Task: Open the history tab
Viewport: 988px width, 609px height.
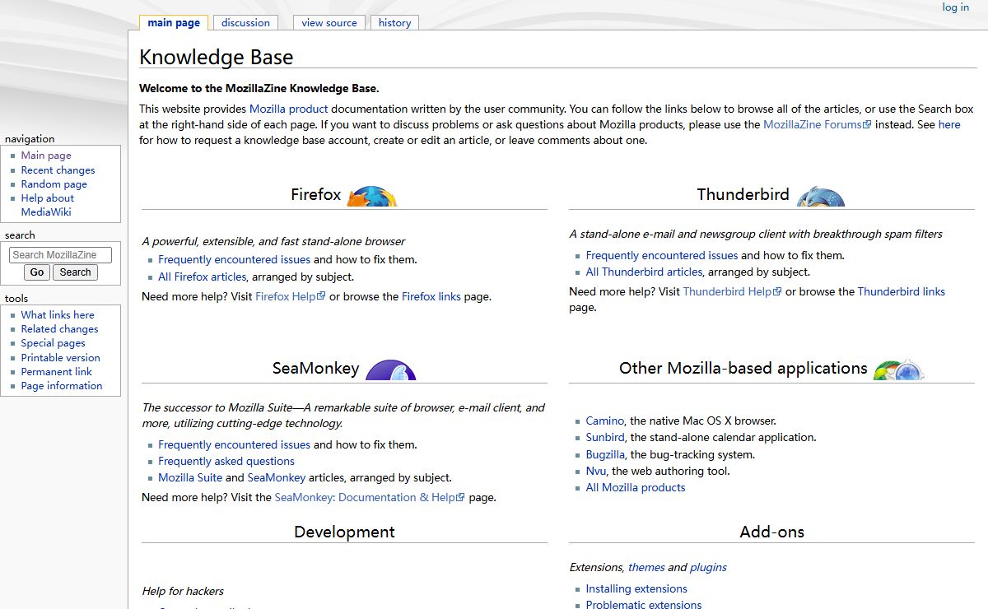Action: tap(394, 23)
